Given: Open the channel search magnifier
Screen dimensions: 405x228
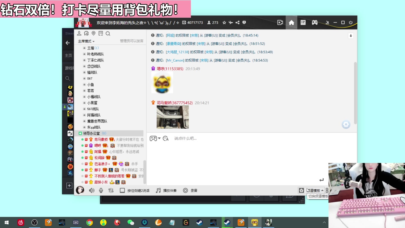Looking at the screenshot, I should click(x=108, y=33).
